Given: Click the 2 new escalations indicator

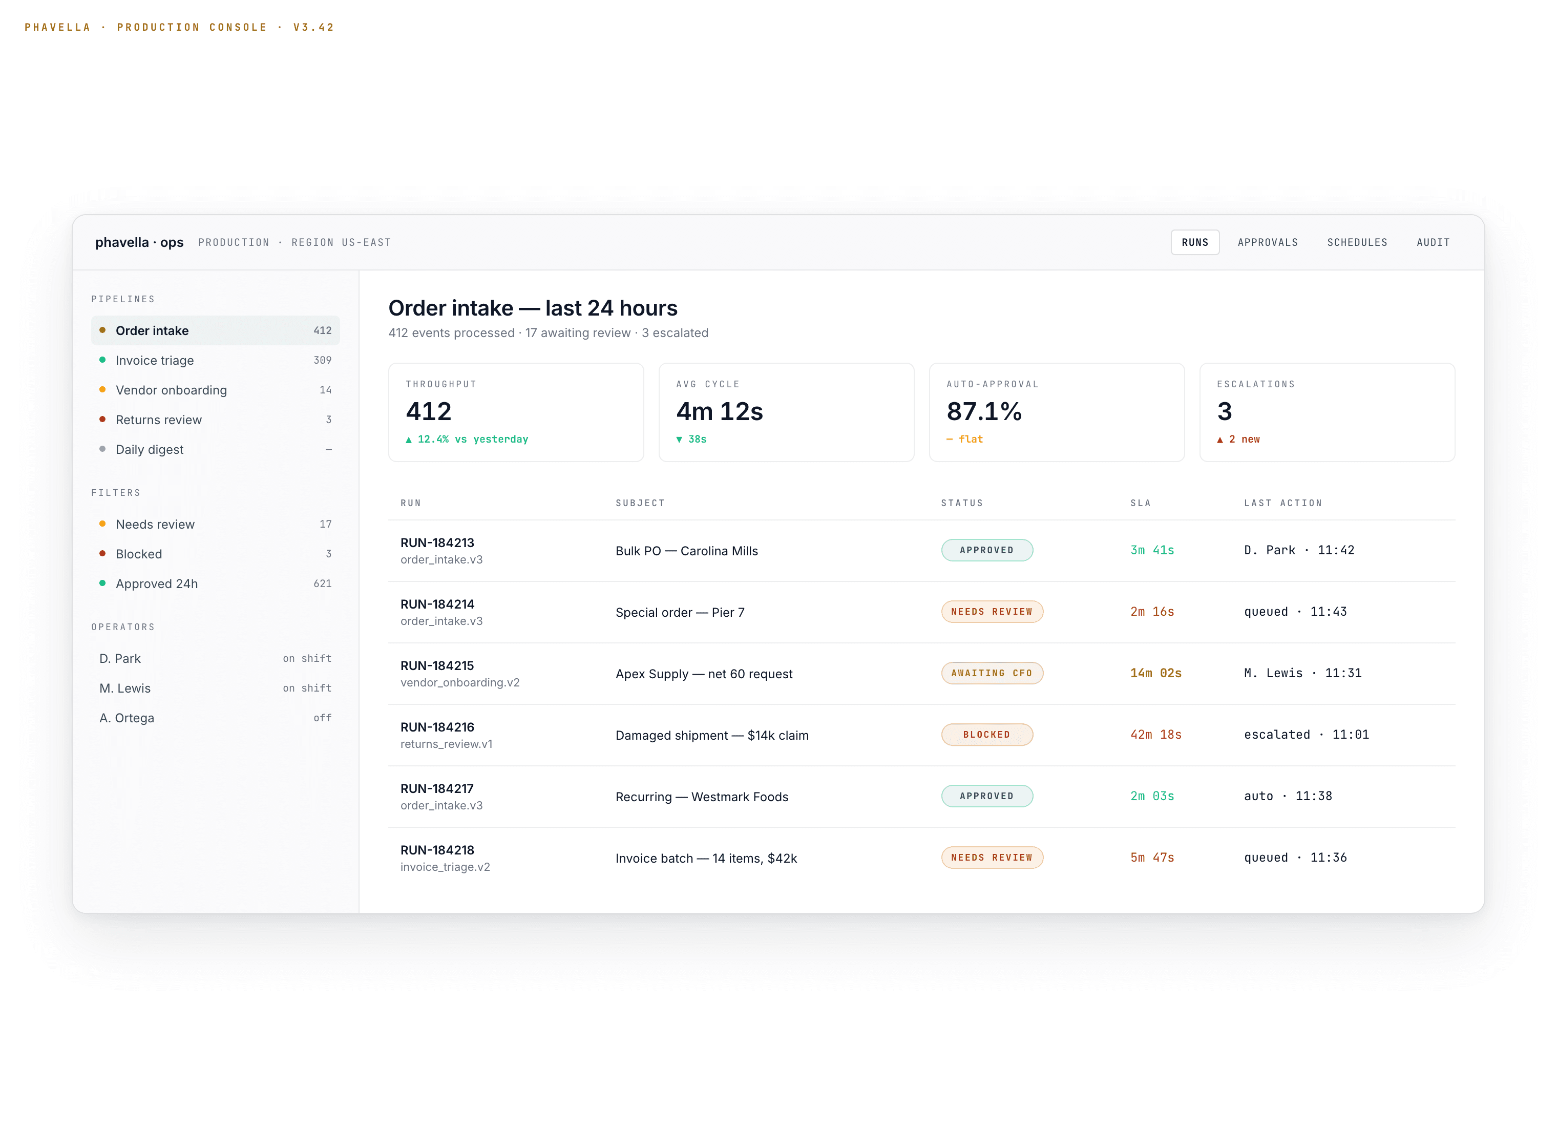Looking at the screenshot, I should tap(1238, 439).
